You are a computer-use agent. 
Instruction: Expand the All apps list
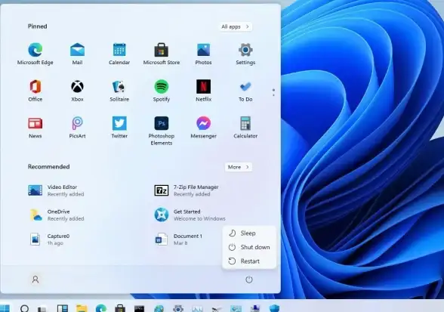236,26
